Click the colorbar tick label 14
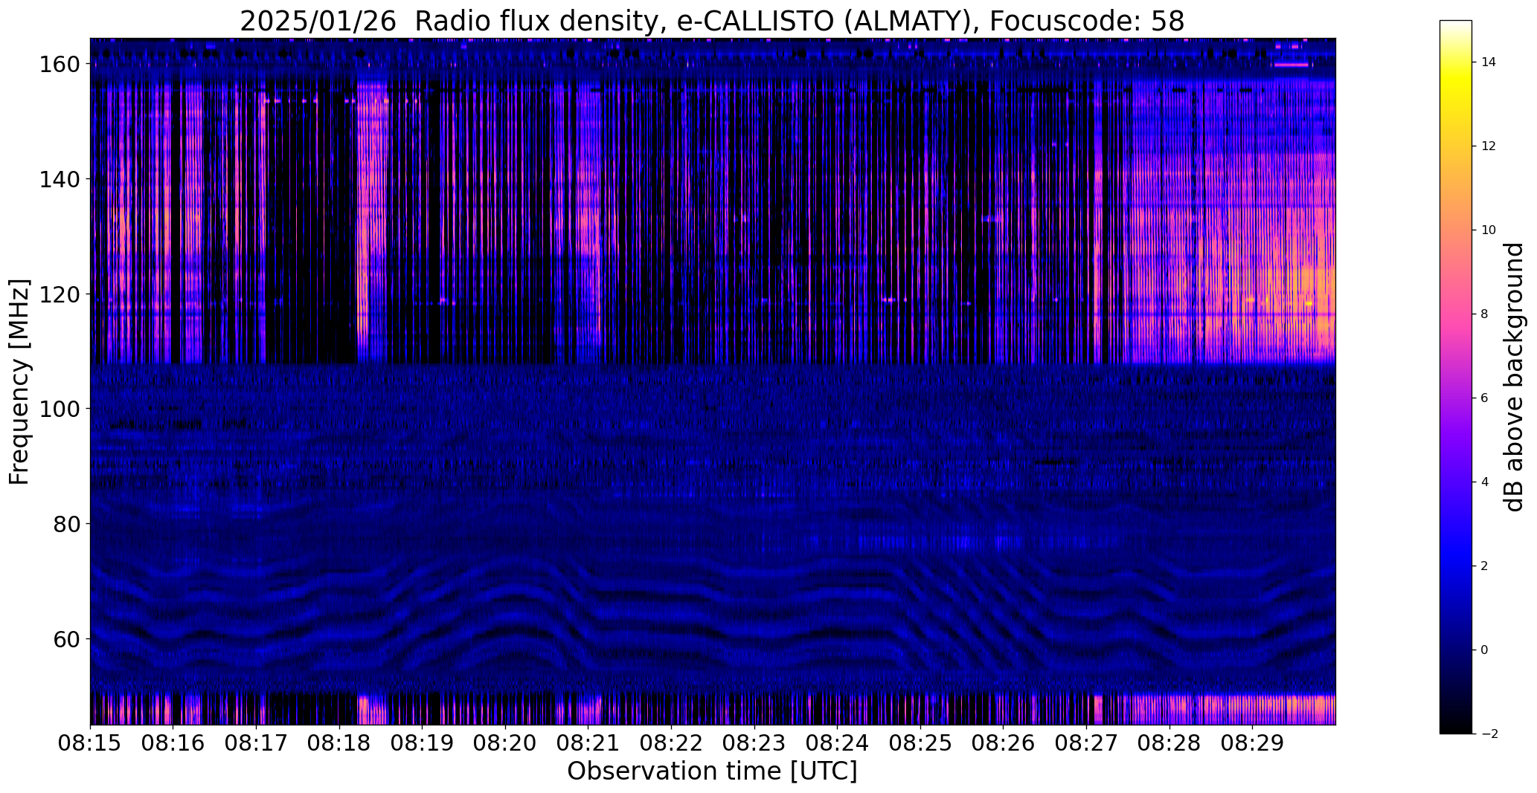 [x=1489, y=62]
